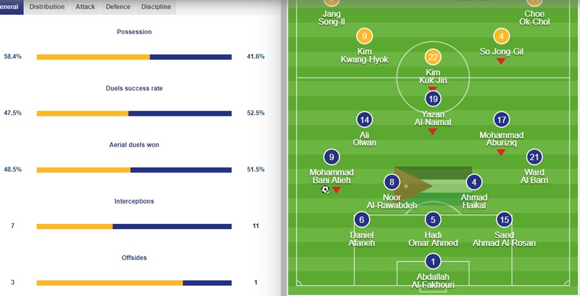This screenshot has width=580, height=296.
Task: Open the Discipline tab
Action: 156,7
